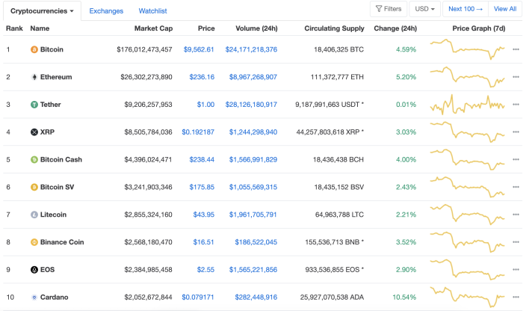Click the Litecoin logo icon

[34, 215]
